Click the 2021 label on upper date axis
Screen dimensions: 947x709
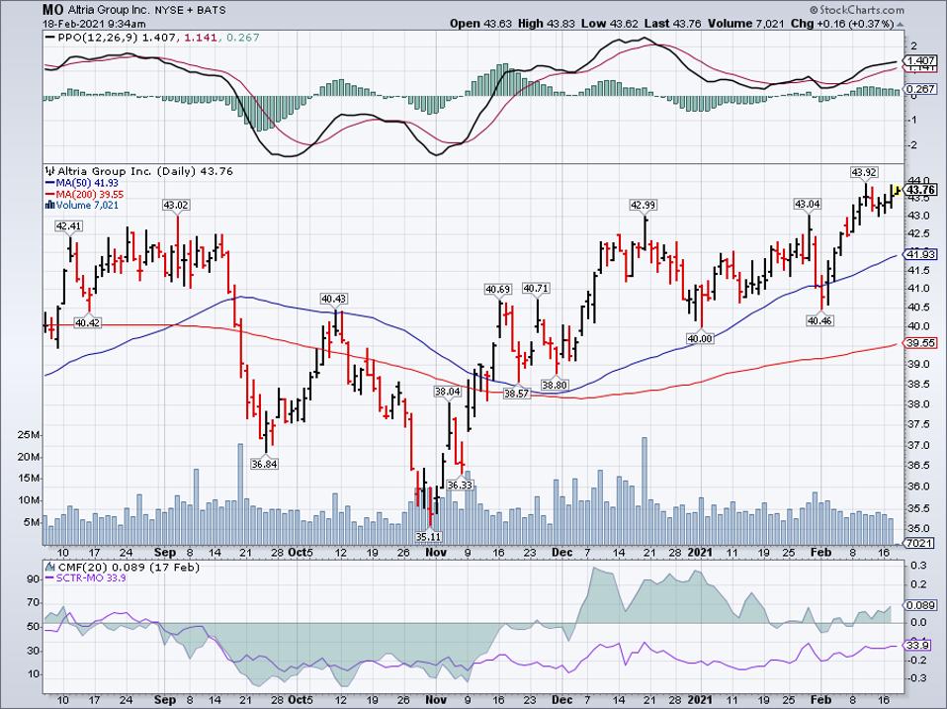(701, 552)
